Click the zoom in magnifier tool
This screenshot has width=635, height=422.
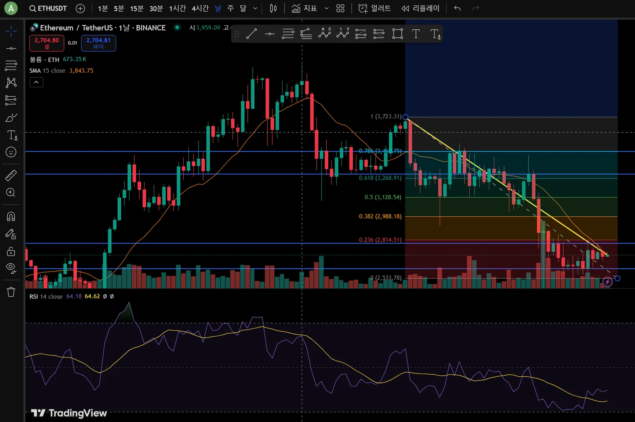(x=11, y=193)
